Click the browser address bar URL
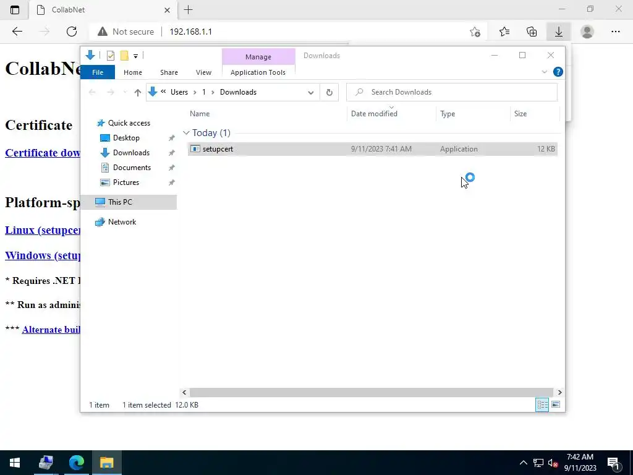633x475 pixels. tap(190, 32)
